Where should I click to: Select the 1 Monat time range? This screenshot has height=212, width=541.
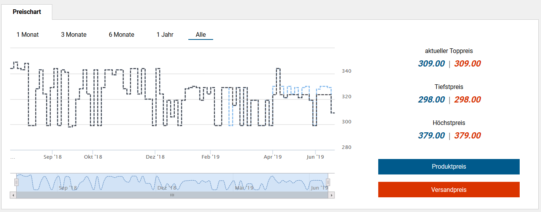pyautogui.click(x=28, y=34)
